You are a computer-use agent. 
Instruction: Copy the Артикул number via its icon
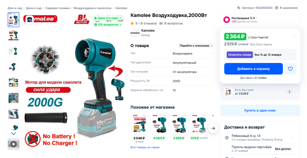239,8
